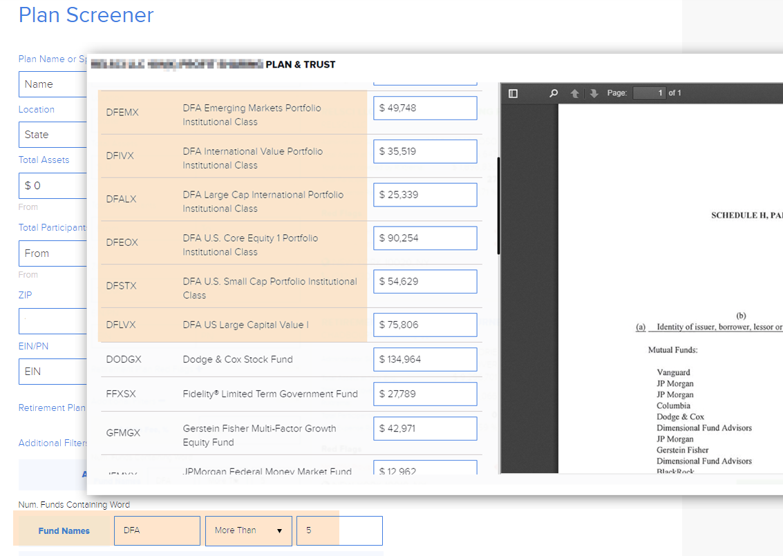This screenshot has height=556, width=783.
Task: Click the Retirement Plan filter label
Action: tap(52, 408)
